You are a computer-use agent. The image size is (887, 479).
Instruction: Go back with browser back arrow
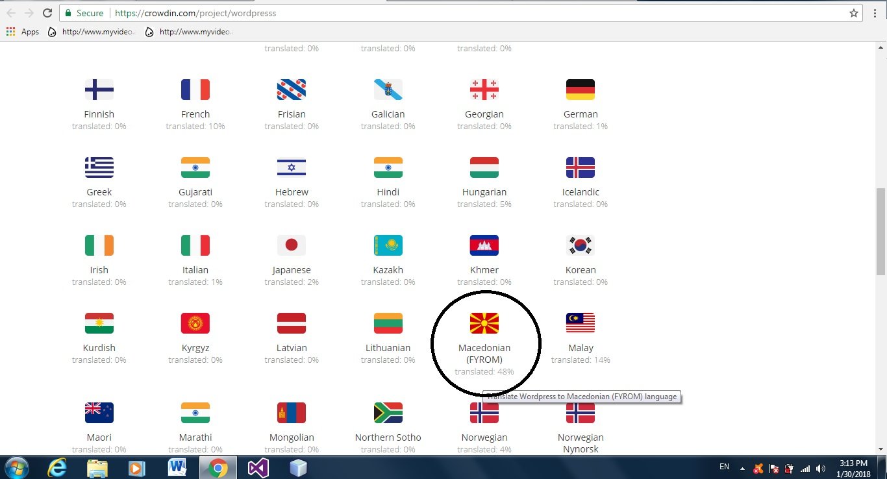[11, 13]
